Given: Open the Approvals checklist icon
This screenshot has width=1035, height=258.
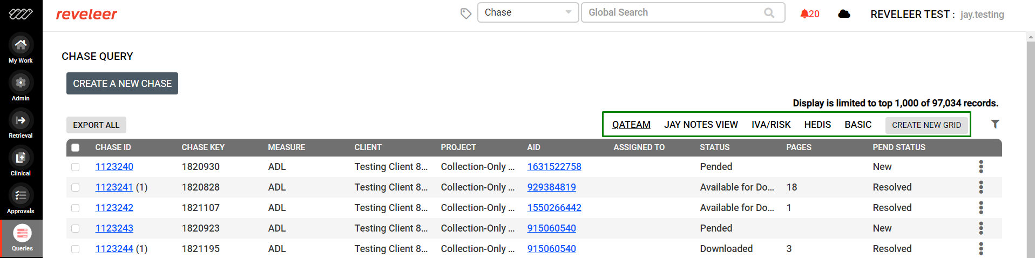Looking at the screenshot, I should (x=21, y=195).
